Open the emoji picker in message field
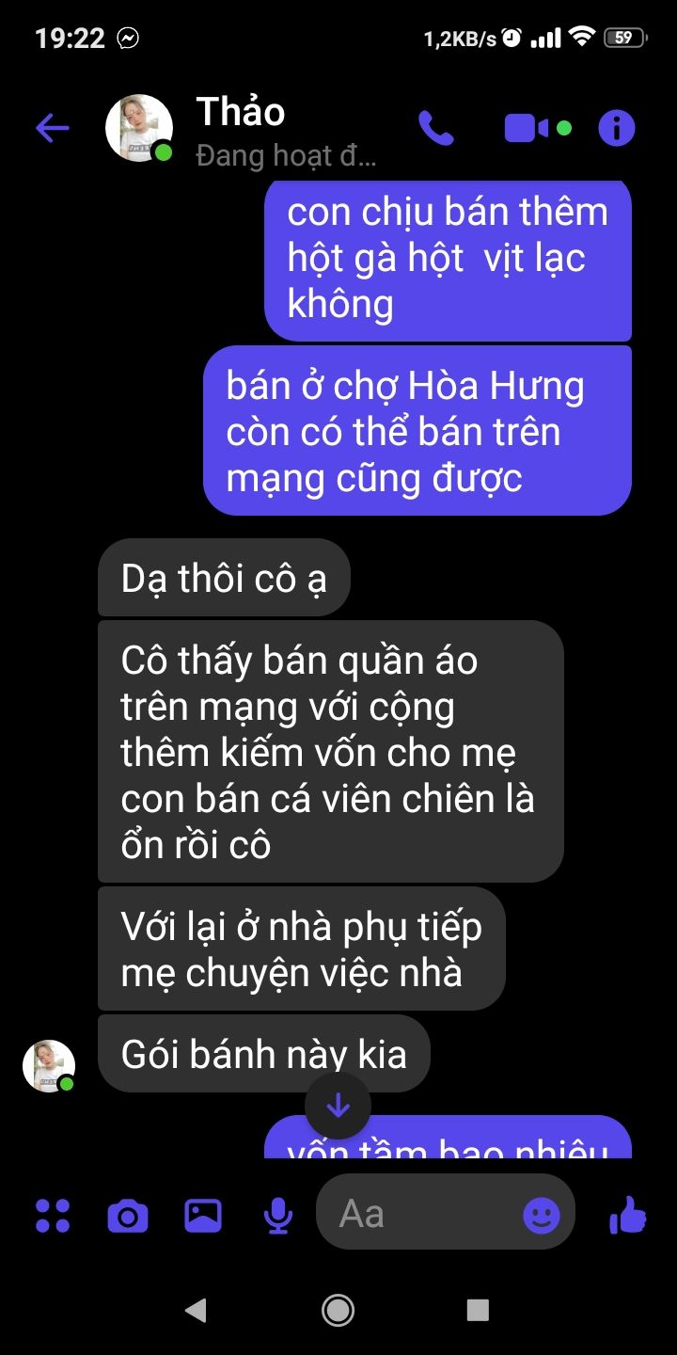Viewport: 677px width, 1355px height. [x=541, y=1216]
